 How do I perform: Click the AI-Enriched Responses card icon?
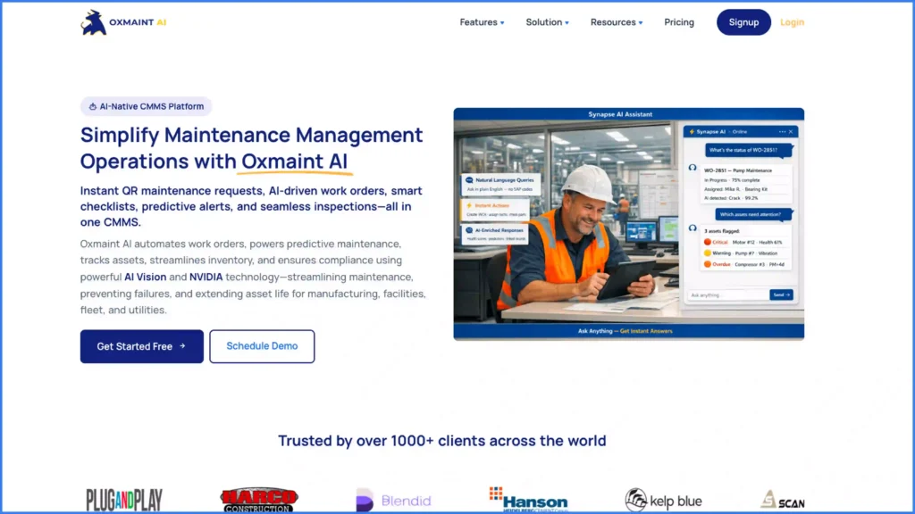pos(469,231)
